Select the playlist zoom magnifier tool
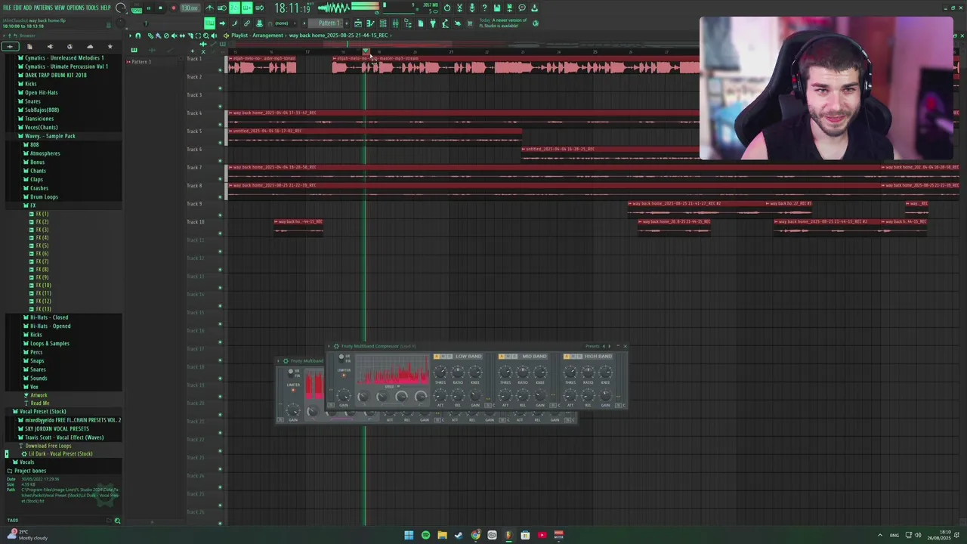Viewport: 967px width, 544px height. tap(205, 36)
